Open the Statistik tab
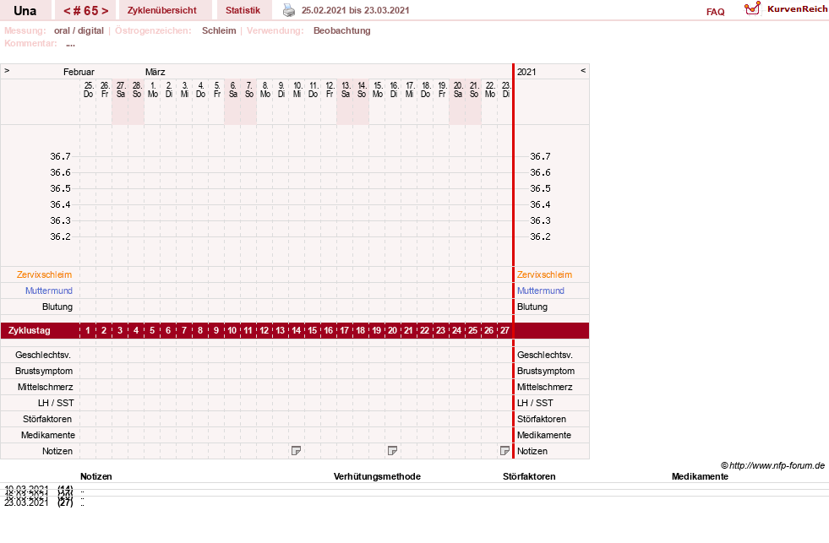The image size is (829, 543). (243, 10)
